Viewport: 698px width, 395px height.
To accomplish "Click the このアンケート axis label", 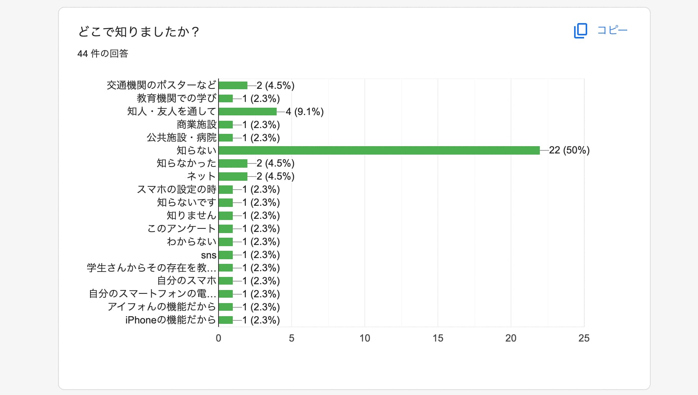I will tap(182, 228).
